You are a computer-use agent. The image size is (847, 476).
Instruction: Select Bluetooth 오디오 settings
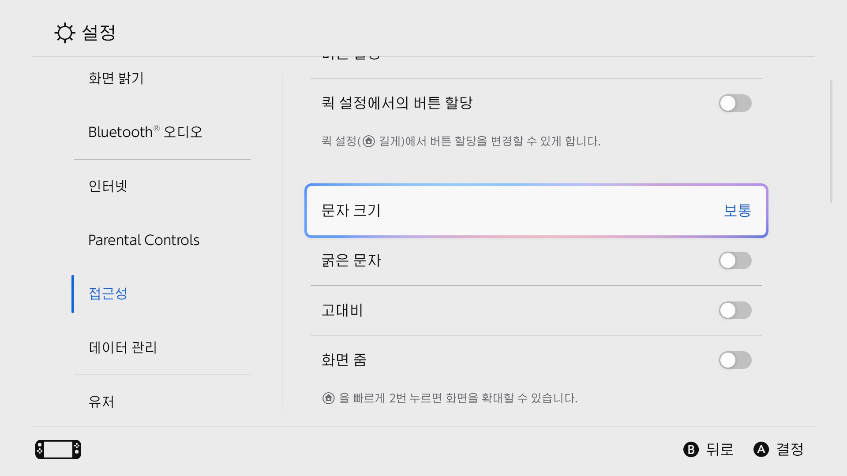pos(146,132)
